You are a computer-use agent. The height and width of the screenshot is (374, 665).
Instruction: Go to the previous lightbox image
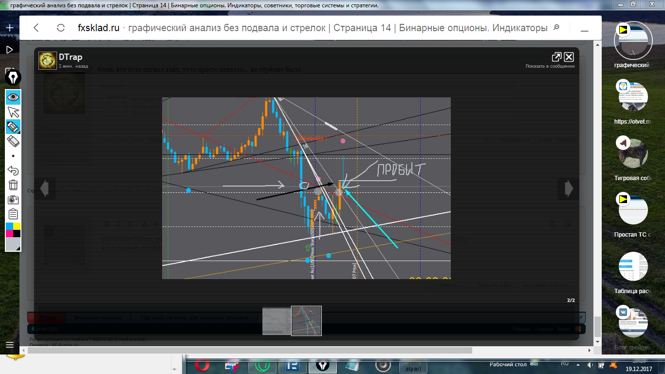point(44,188)
